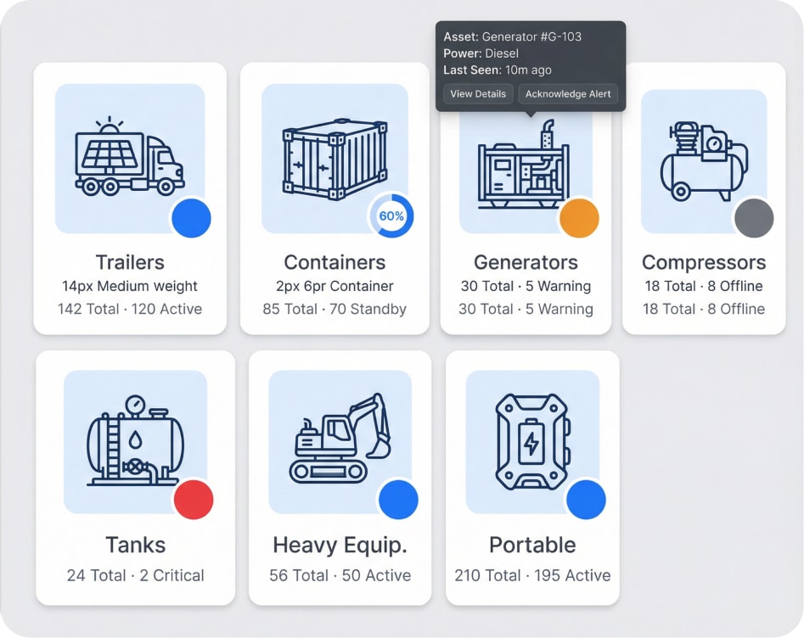804x638 pixels.
Task: Click the '24 Total · 2 Critical' text
Action: (x=135, y=575)
